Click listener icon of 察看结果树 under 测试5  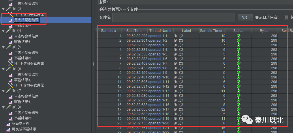[11, 58]
